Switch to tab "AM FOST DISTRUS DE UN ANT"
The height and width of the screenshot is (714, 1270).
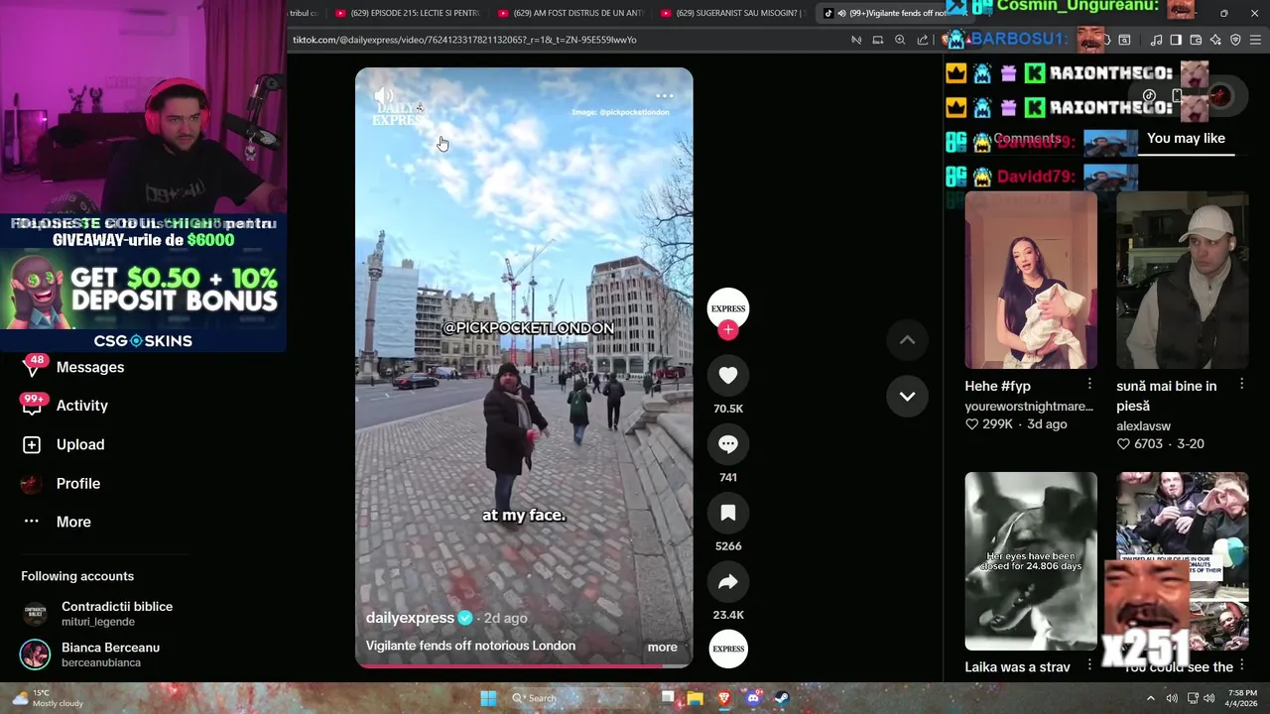(571, 13)
